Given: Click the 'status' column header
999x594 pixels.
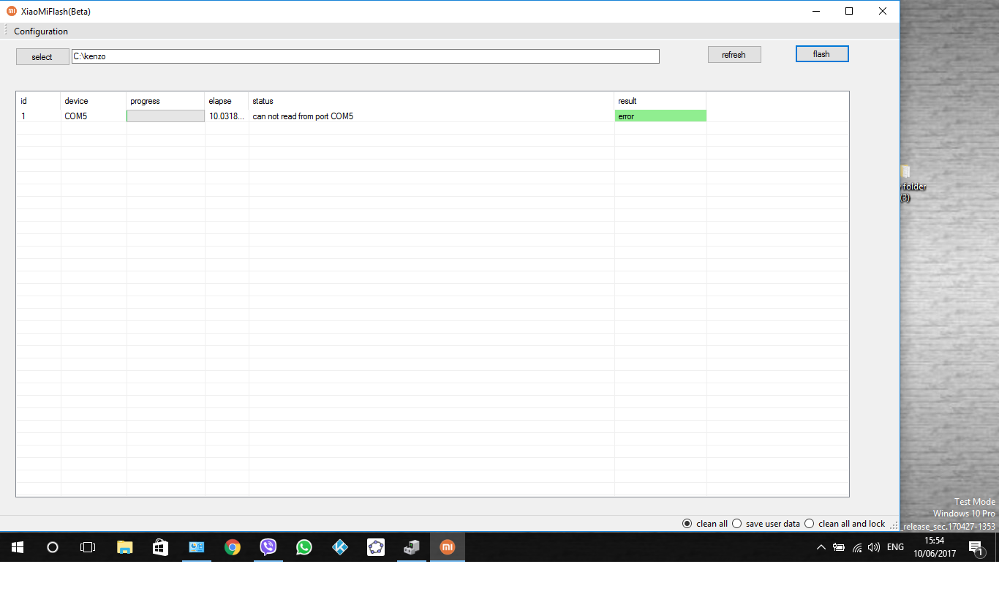Looking at the screenshot, I should pyautogui.click(x=431, y=101).
